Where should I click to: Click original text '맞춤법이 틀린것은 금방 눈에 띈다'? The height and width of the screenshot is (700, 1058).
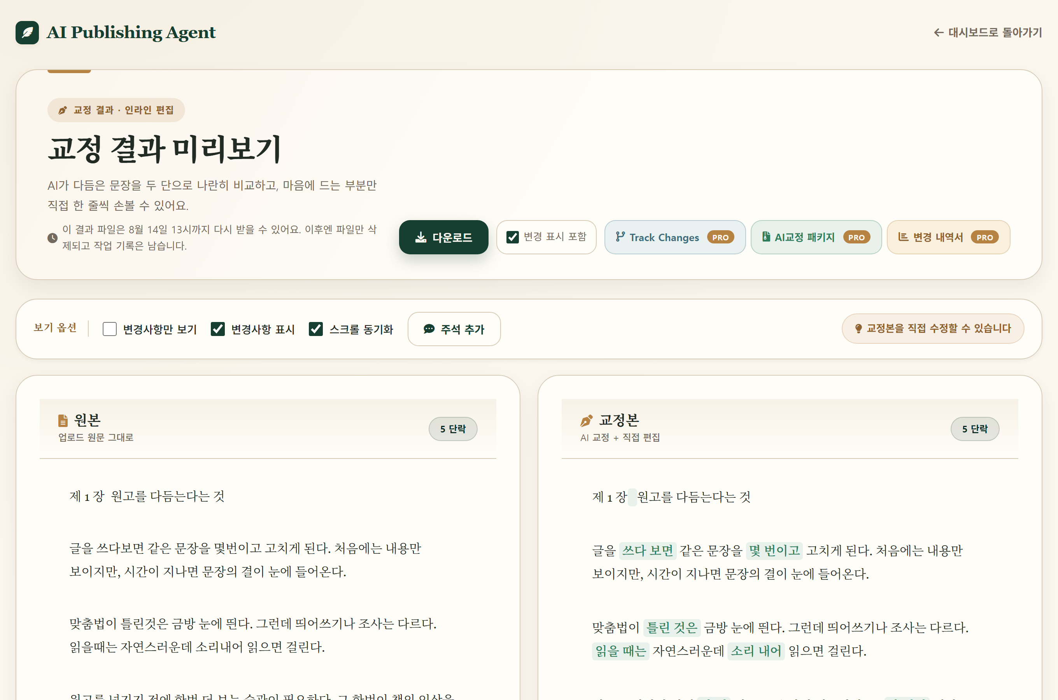click(x=160, y=624)
